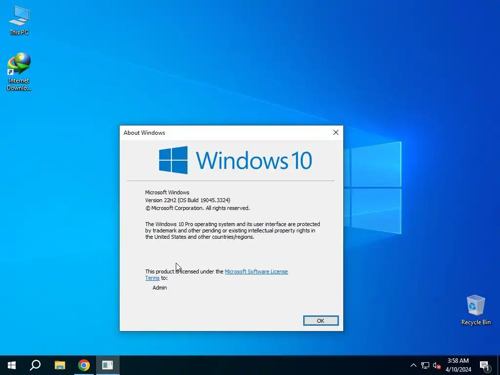Select the Internet Download Manager shortcut
This screenshot has width=500, height=375.
(19, 71)
